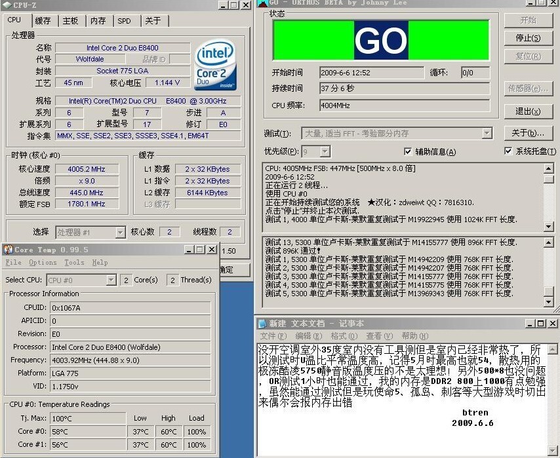Click the Intel Core 2 Duo logo
This screenshot has height=458, width=560.
(x=215, y=66)
